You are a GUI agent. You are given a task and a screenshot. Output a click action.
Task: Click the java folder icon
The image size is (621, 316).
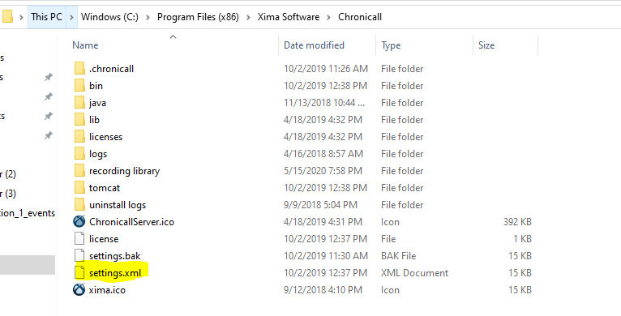click(79, 103)
